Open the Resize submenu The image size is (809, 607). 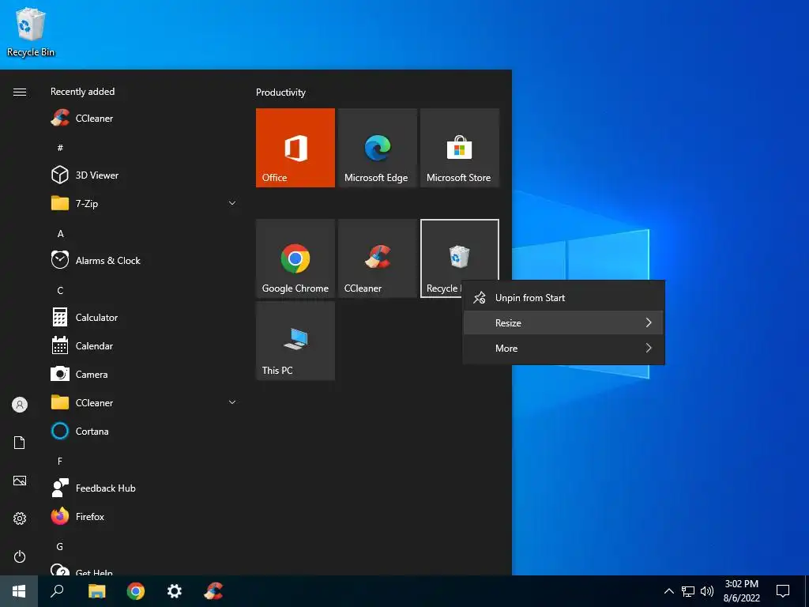pyautogui.click(x=563, y=323)
